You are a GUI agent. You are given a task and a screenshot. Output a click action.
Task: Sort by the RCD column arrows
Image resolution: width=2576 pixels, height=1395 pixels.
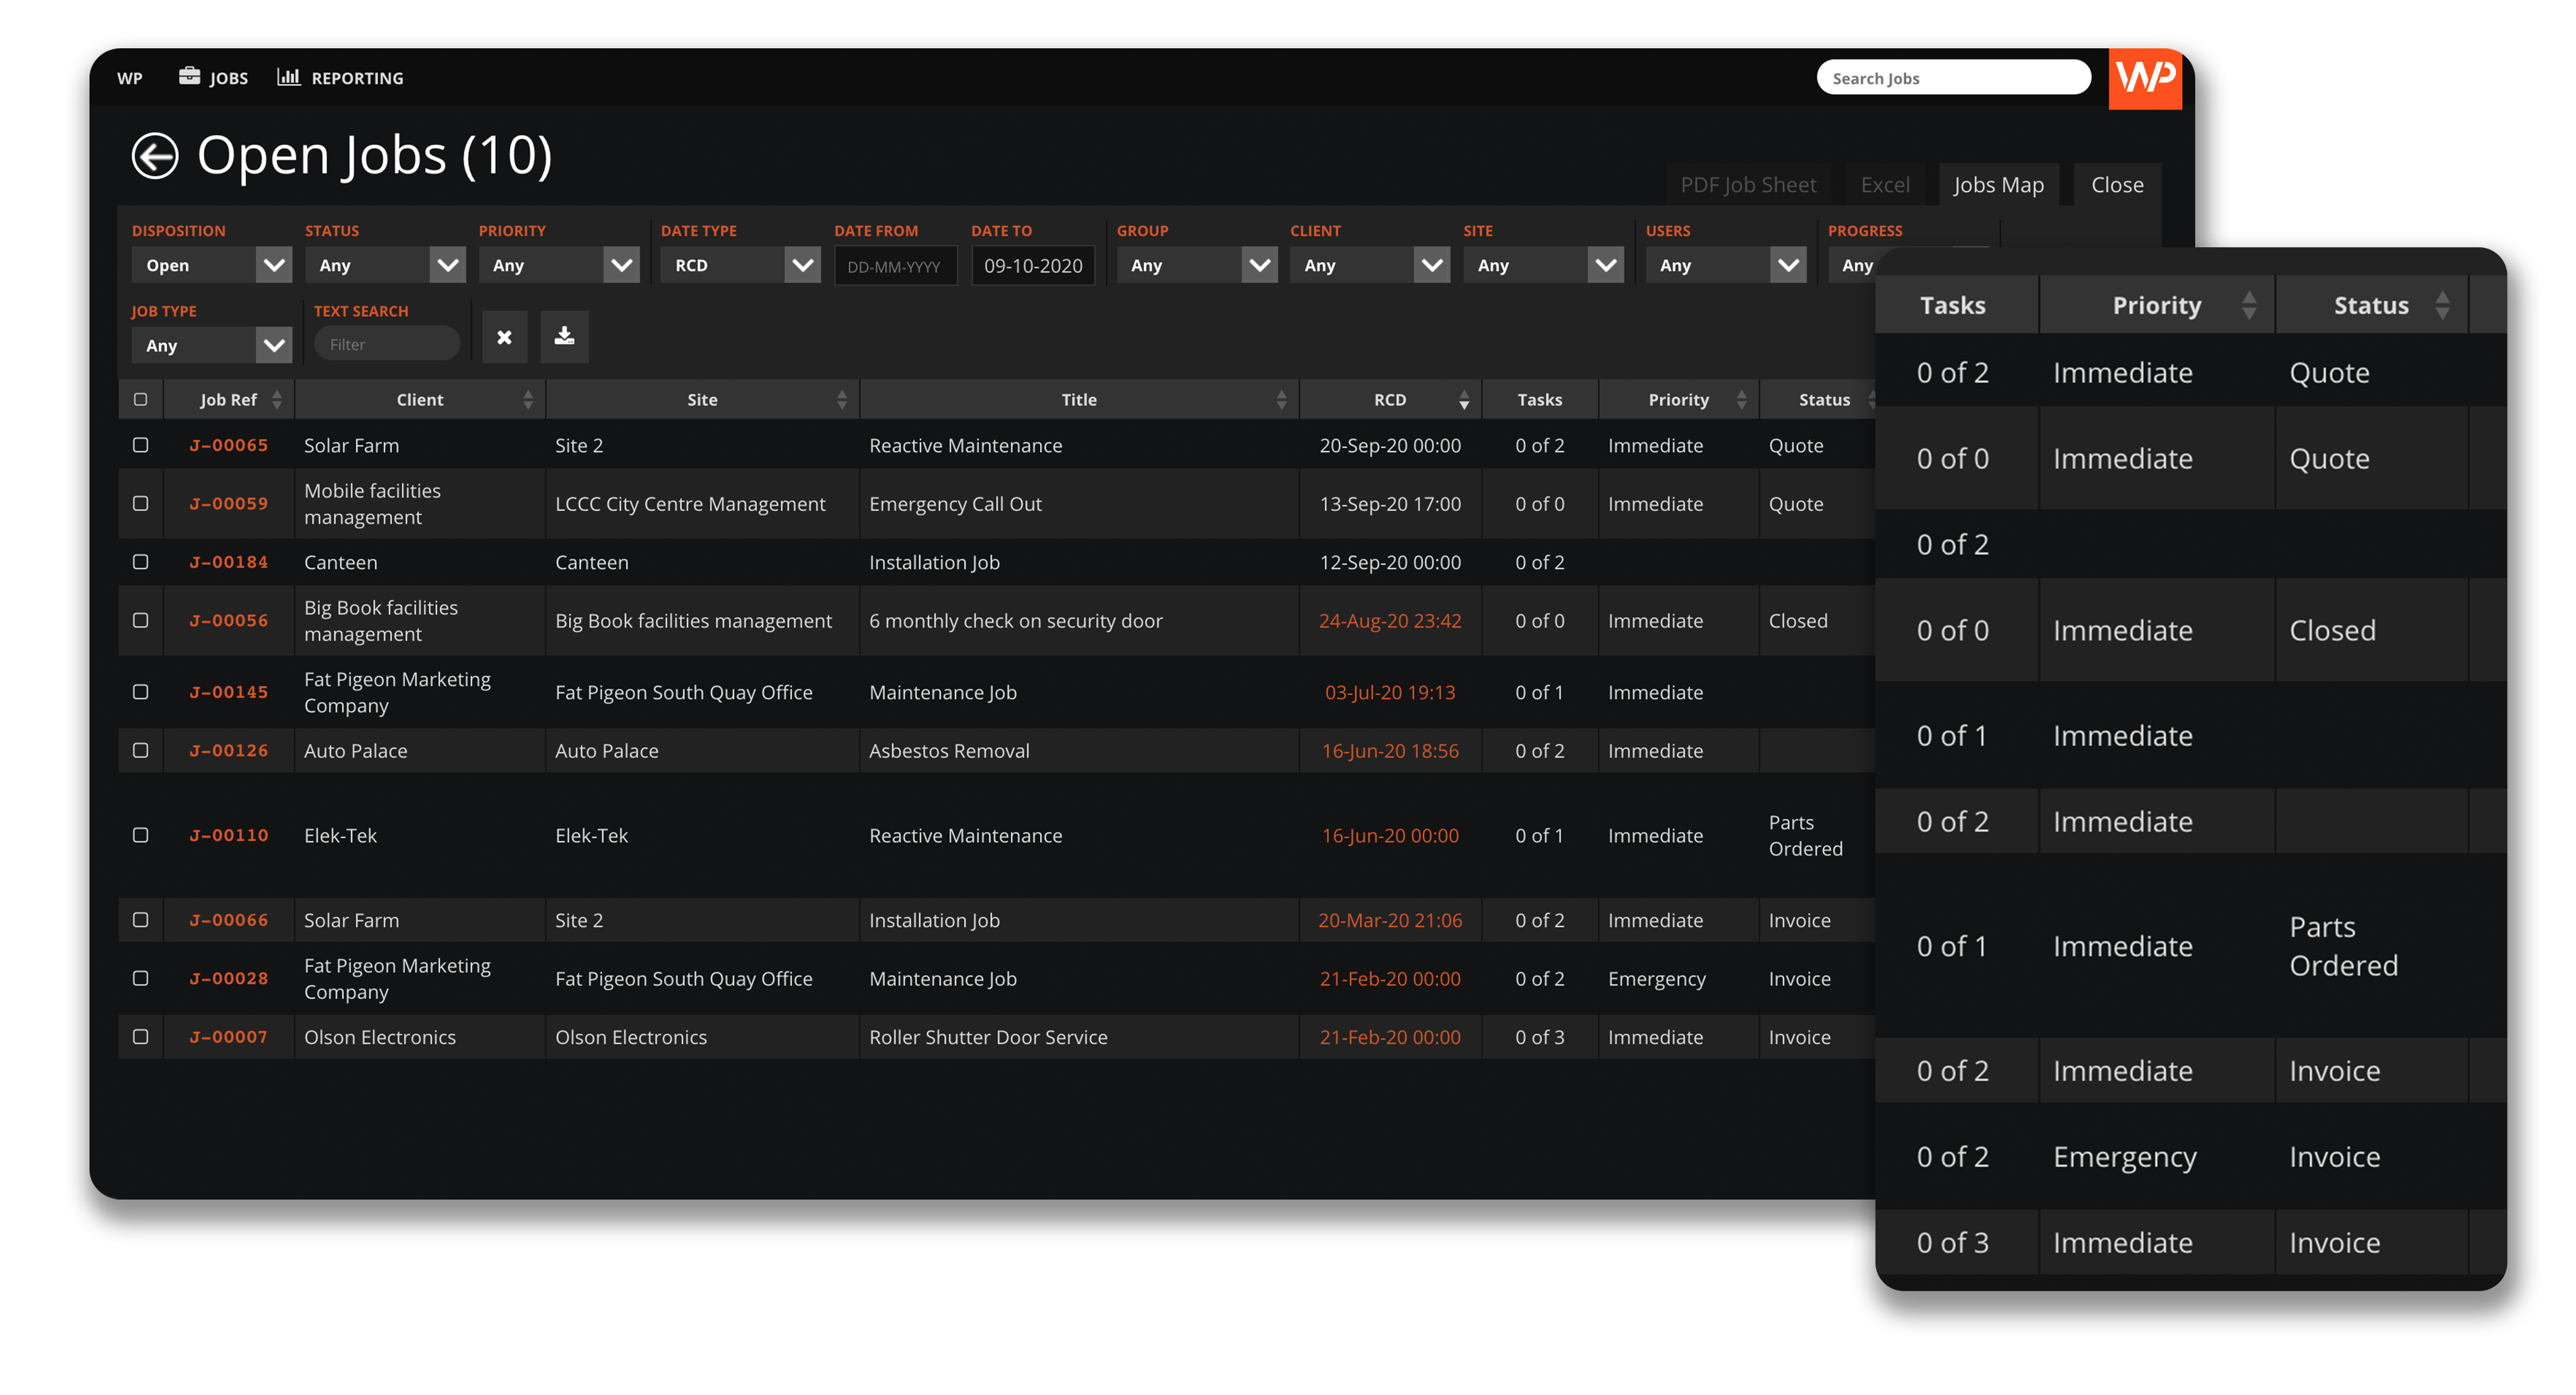point(1463,400)
